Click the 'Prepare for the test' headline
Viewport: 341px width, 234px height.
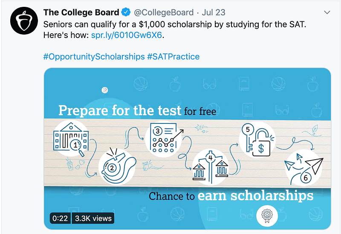120,111
